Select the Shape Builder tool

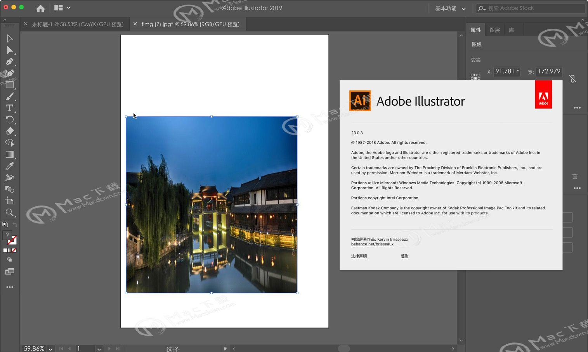(10, 143)
